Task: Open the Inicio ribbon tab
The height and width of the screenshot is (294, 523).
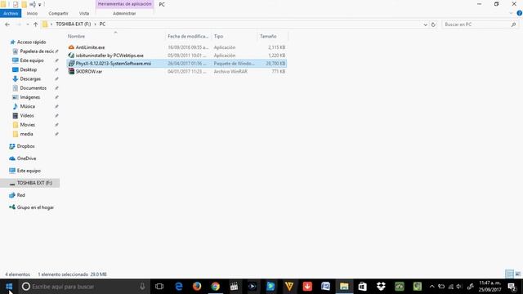Action: 32,13
